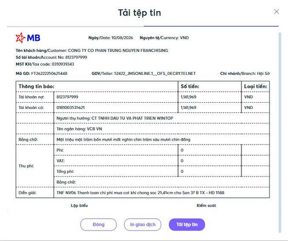Screen dimensions: 288x241
Task: Click the branch text Hội Sở
Action: 263,73
